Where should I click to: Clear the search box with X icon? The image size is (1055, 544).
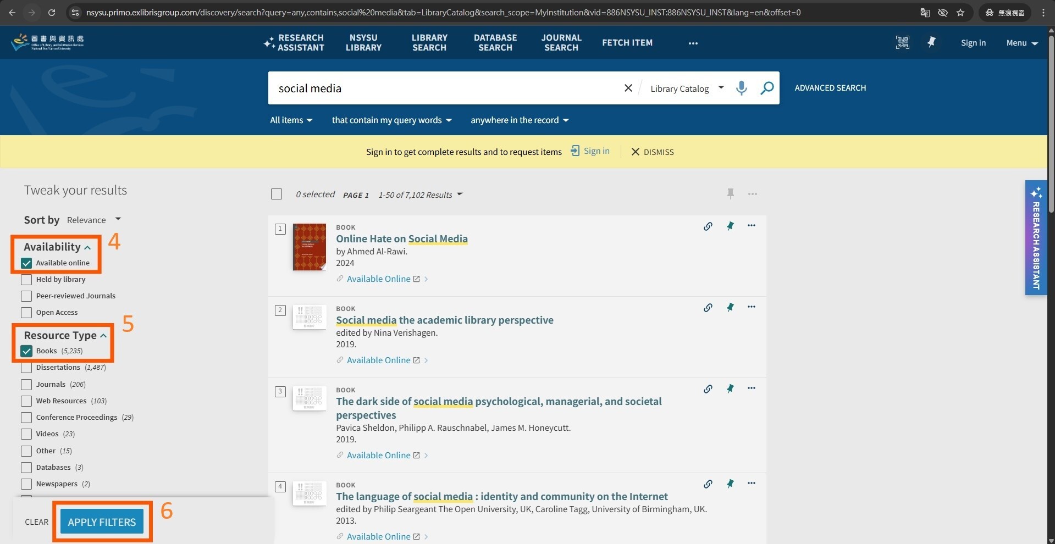628,88
